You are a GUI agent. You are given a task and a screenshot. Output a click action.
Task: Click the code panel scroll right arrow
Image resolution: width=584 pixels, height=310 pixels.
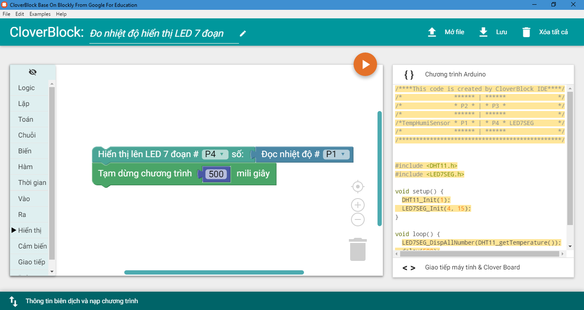pyautogui.click(x=563, y=254)
